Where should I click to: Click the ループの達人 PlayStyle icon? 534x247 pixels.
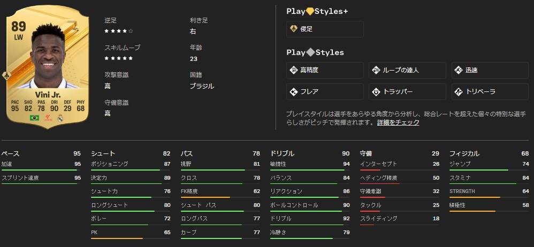point(376,70)
